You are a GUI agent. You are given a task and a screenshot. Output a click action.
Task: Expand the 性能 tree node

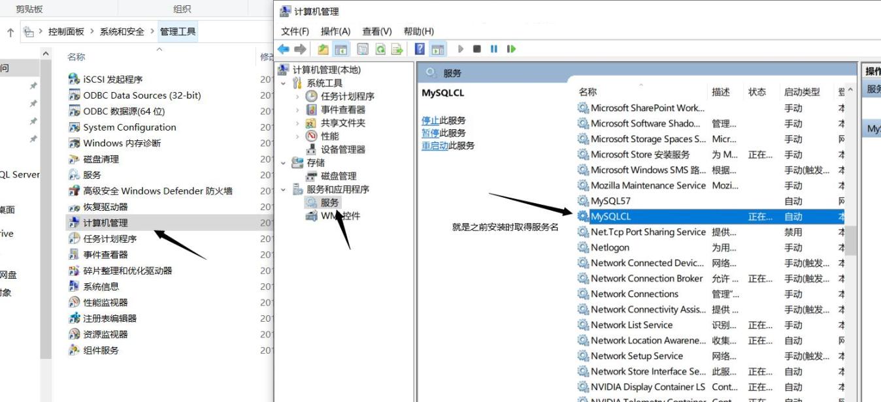(x=297, y=136)
